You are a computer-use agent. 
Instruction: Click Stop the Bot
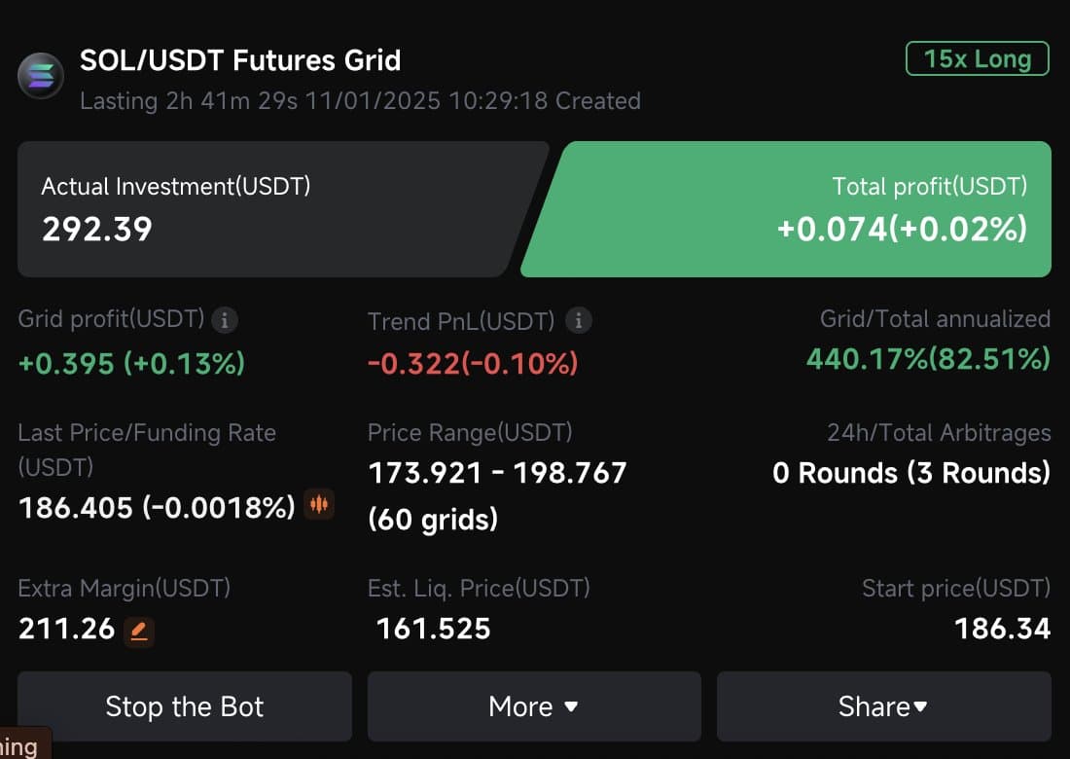coord(184,706)
